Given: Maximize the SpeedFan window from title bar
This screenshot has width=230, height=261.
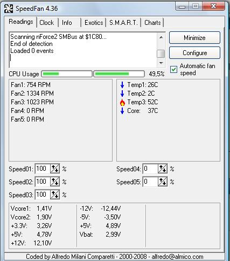Looking at the screenshot, I should 196,6.
